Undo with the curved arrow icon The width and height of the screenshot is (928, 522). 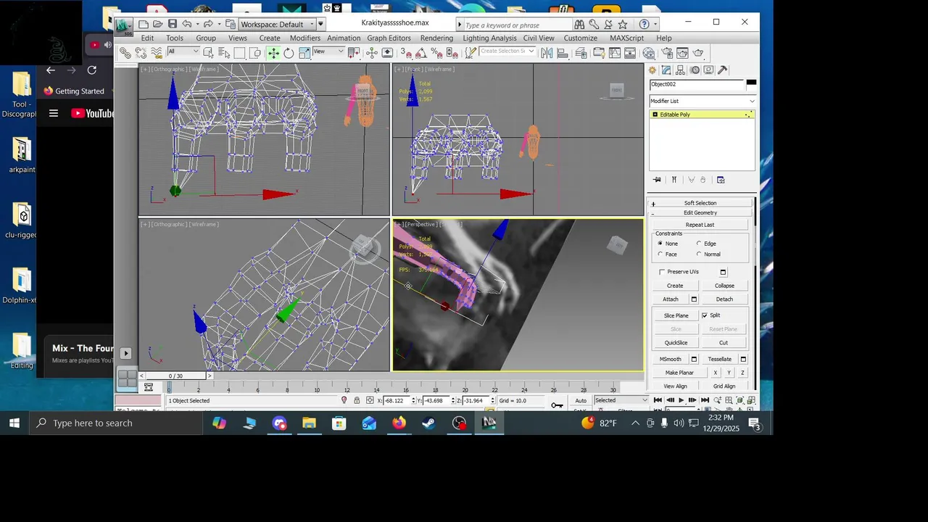click(187, 24)
